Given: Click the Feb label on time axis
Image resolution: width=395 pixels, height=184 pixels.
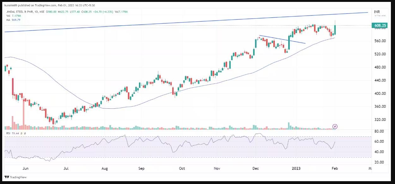Looking at the screenshot, I should pyautogui.click(x=335, y=169).
